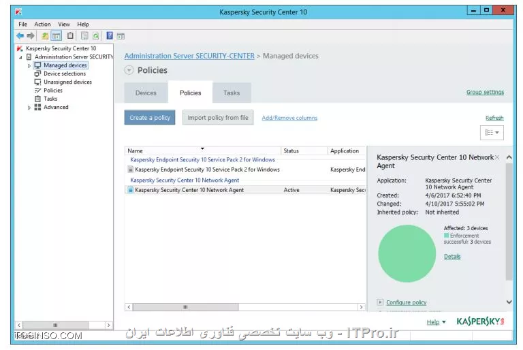
Task: Switch to the Devices tab
Action: [146, 93]
